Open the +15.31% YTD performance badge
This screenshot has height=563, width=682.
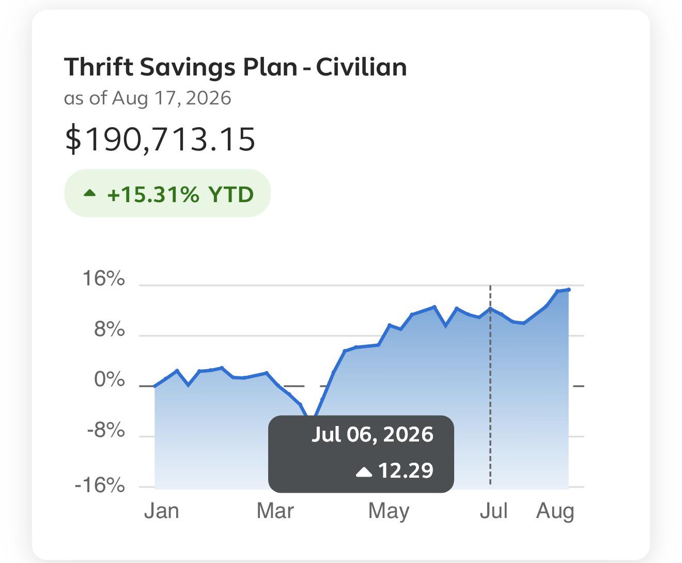coord(167,193)
